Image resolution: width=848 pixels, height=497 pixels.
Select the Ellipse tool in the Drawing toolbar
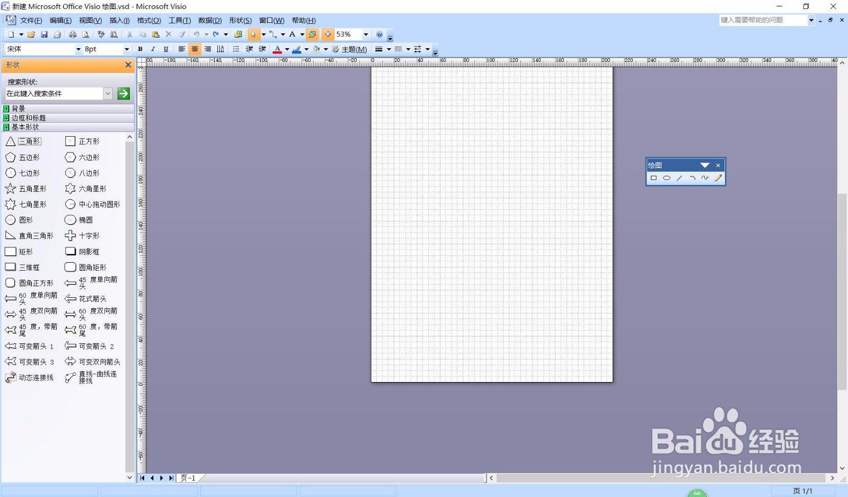coord(667,178)
